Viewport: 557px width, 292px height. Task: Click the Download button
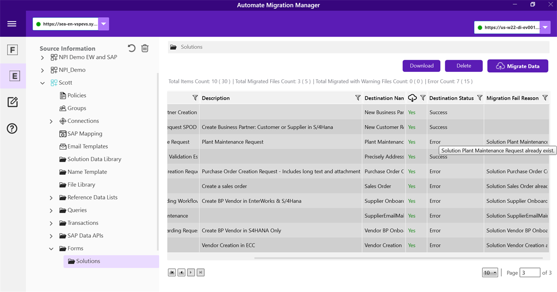coord(421,66)
